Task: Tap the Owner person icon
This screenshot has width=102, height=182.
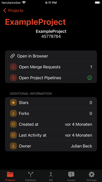Action: (x=13, y=146)
